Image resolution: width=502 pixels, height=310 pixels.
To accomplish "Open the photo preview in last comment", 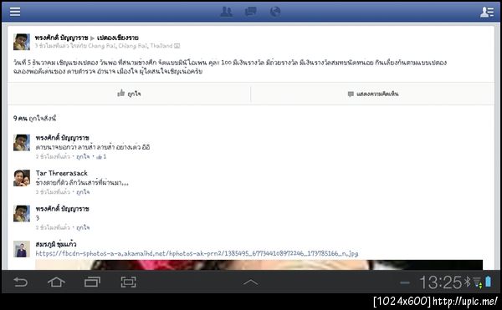I will [259, 265].
